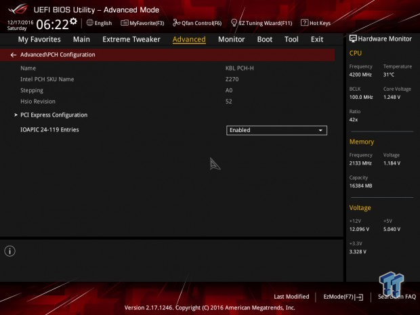Open the IOAPIC 24-119 Entries dropdown
Viewport: 420px width, 315px height.
(x=276, y=130)
